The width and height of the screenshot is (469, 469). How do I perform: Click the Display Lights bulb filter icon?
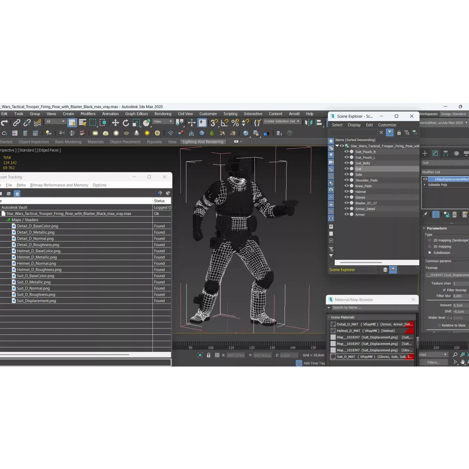pyautogui.click(x=331, y=155)
